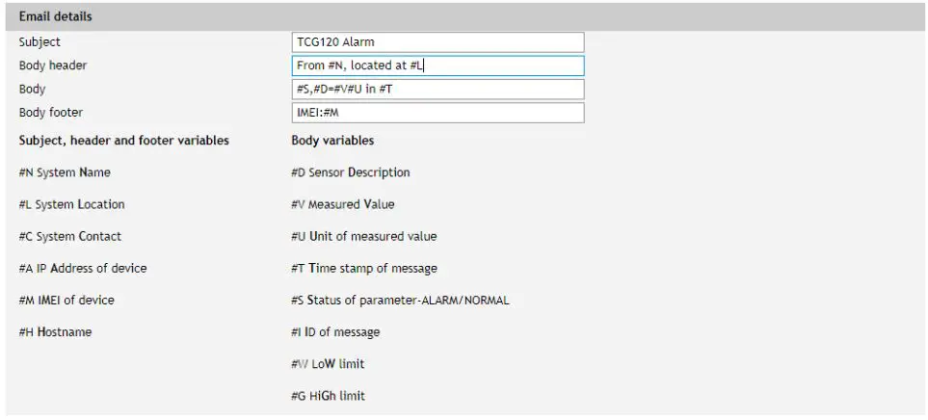Screen dimensions: 928x420
Task: Click the Subject field label
Action: [x=40, y=42]
